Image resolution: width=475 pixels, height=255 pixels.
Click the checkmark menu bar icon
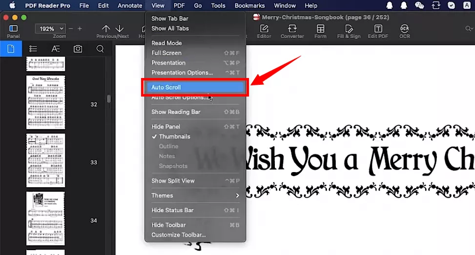click(x=451, y=5)
